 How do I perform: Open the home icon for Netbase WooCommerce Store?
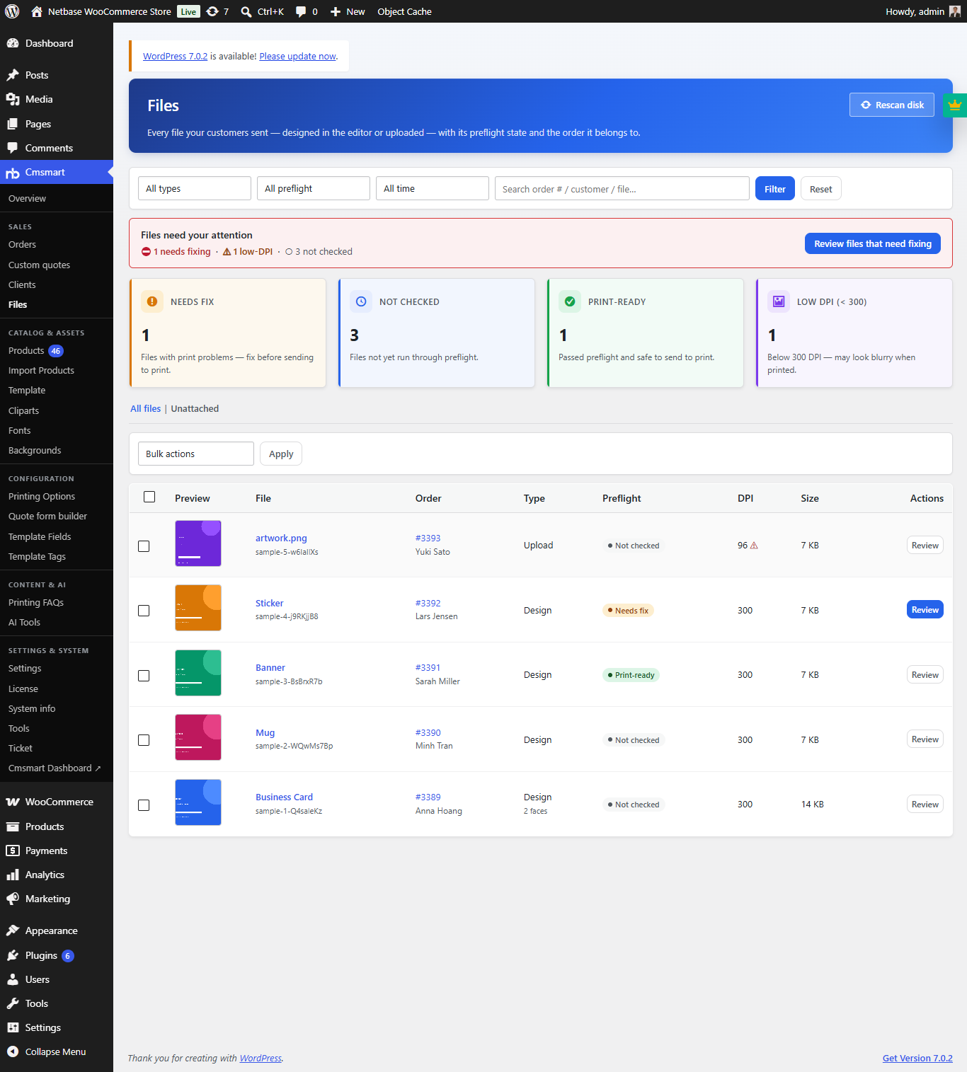[x=37, y=11]
